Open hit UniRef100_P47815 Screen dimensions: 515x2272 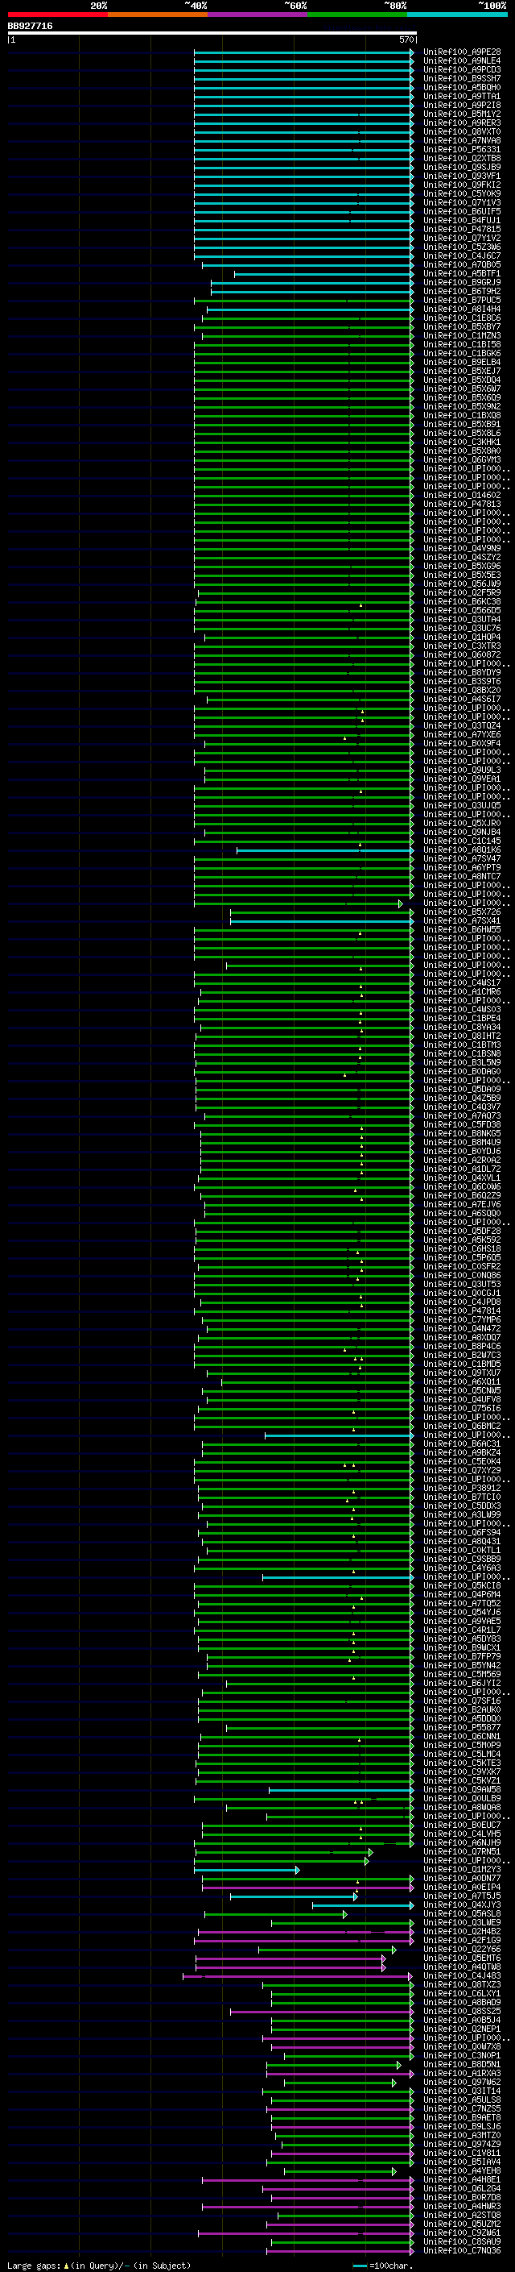461,230
